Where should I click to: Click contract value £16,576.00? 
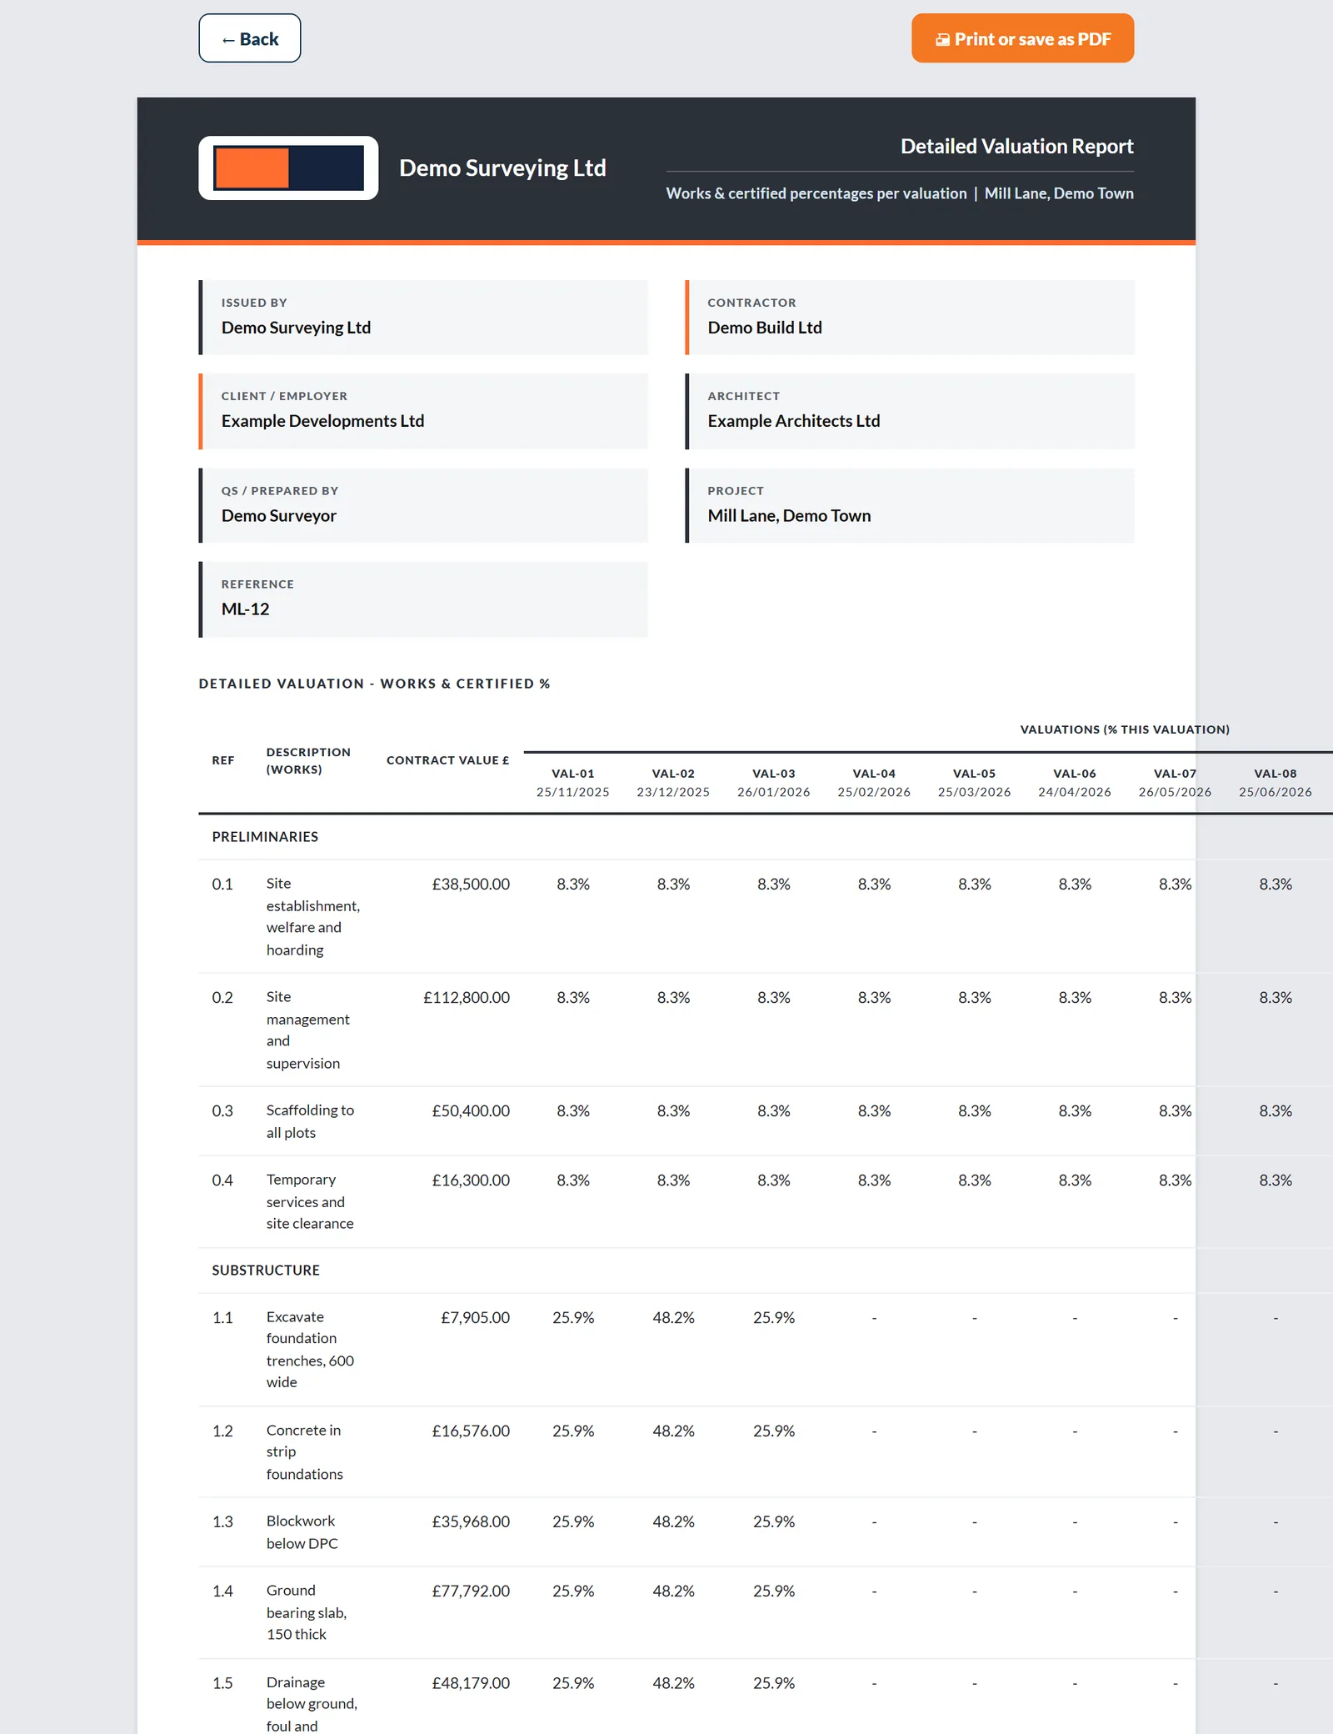coord(471,1431)
